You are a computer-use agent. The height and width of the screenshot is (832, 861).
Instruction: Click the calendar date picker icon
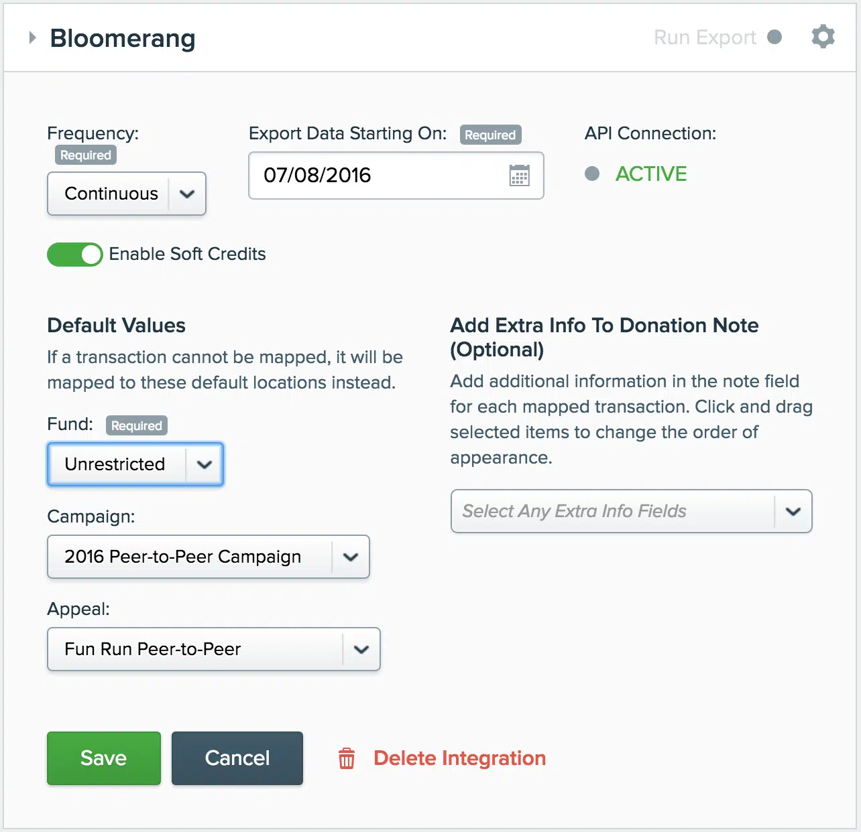519,176
